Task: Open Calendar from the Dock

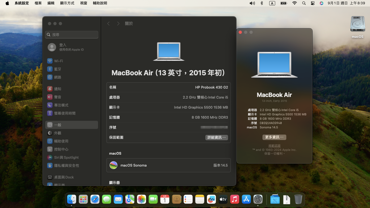Action: pos(165,199)
